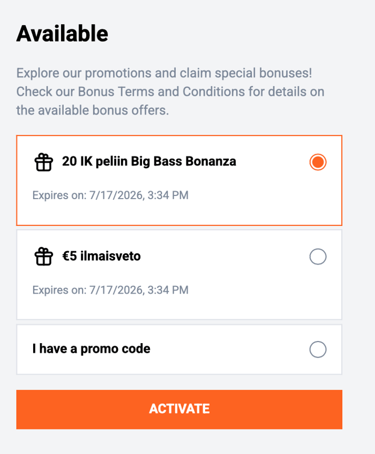375x454 pixels.
Task: Activate the selected bonus with ACTIVATE button
Action: click(179, 410)
